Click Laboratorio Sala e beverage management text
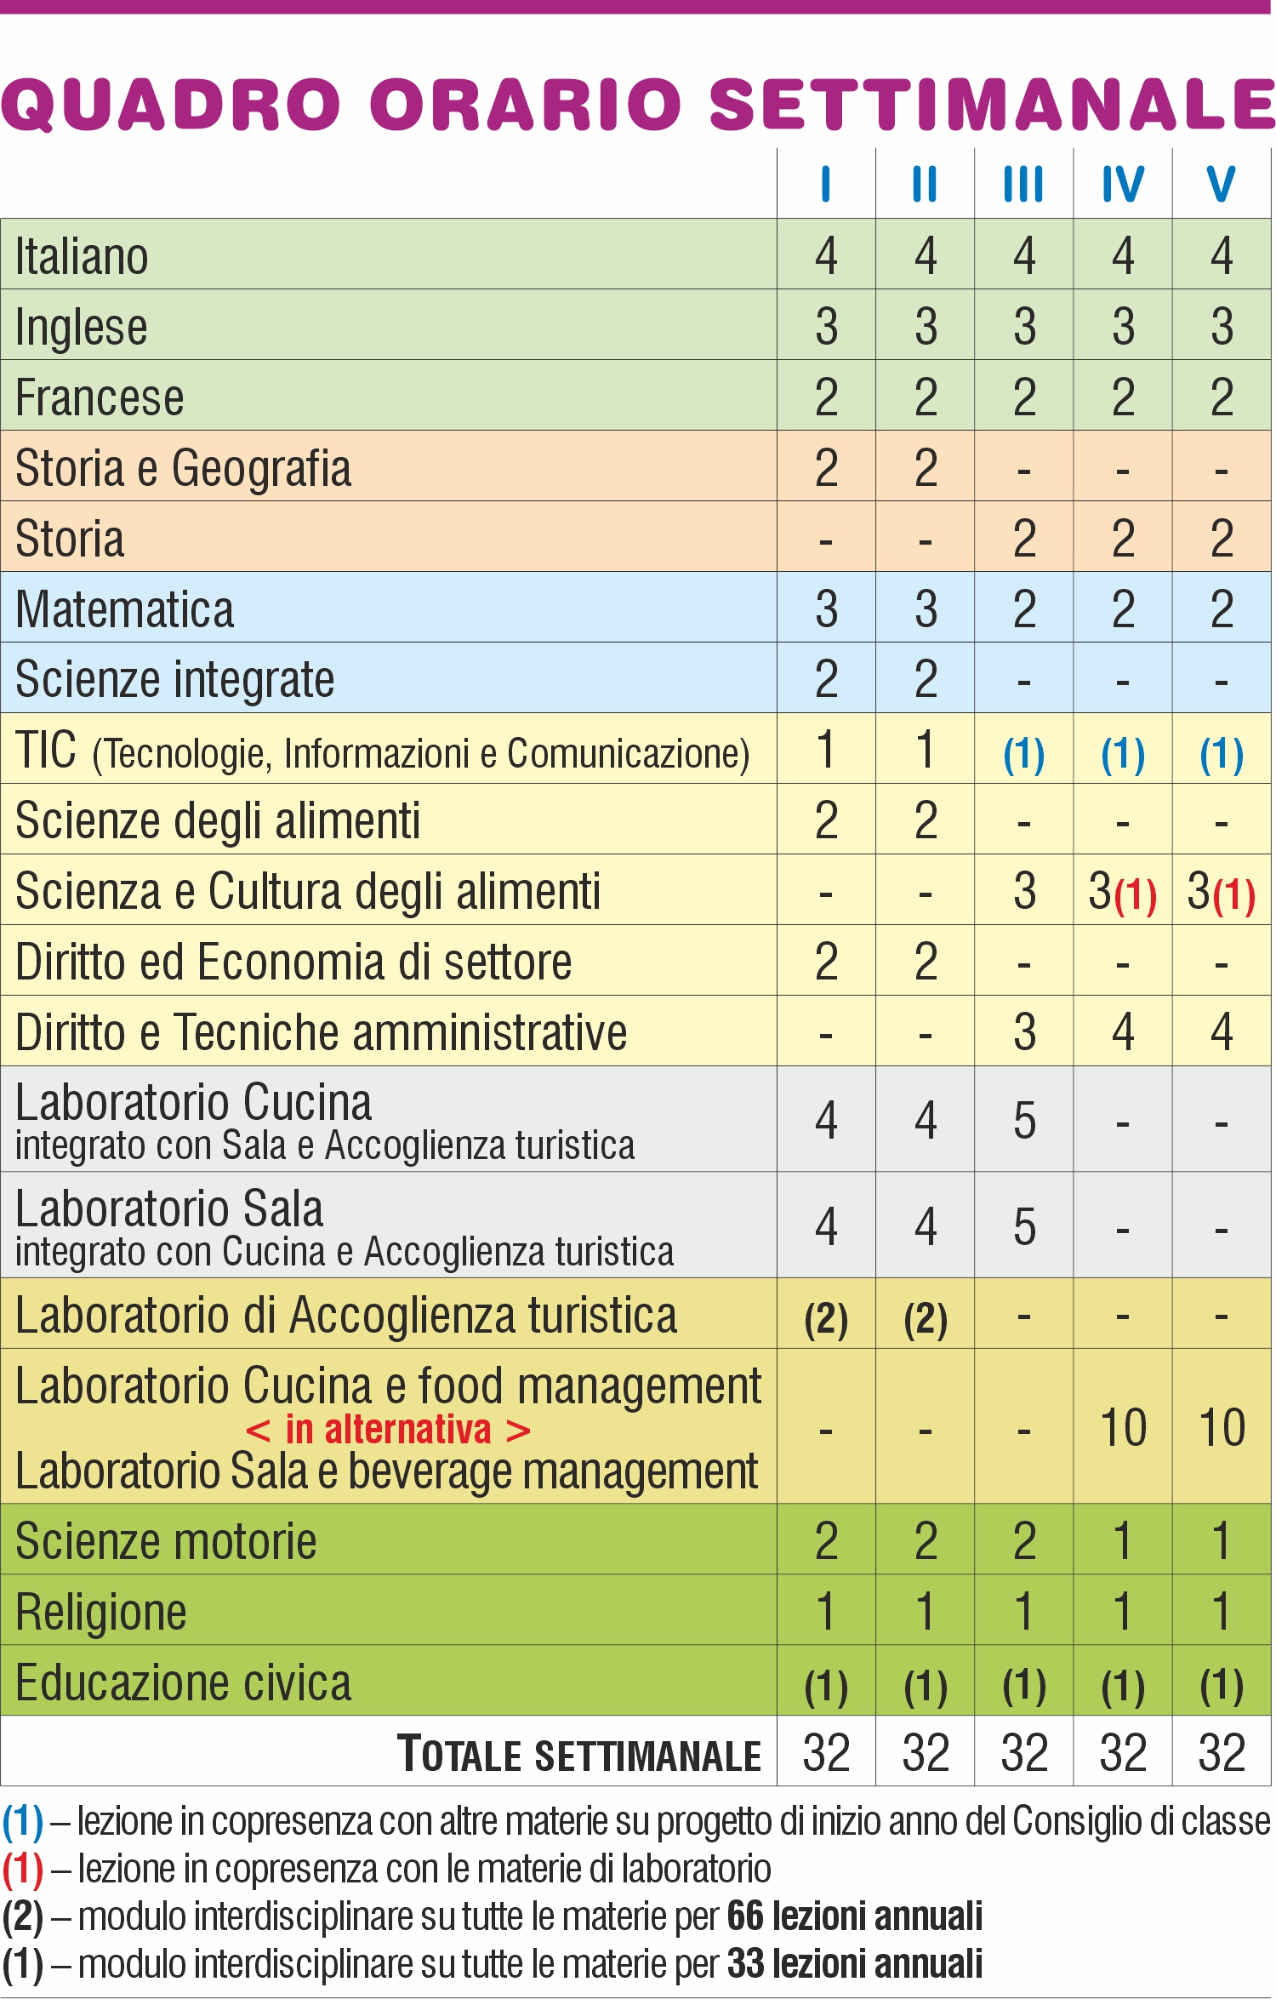1276x1999 pixels. pyautogui.click(x=386, y=1472)
